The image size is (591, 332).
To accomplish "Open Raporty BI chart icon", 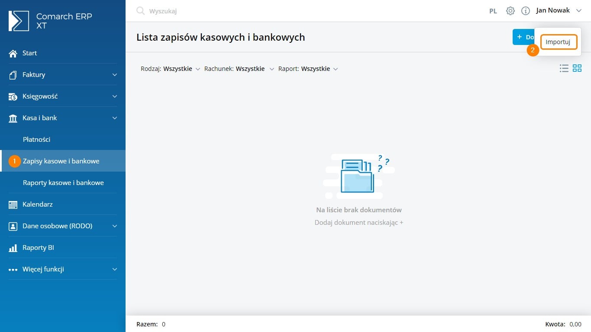I will [x=13, y=248].
